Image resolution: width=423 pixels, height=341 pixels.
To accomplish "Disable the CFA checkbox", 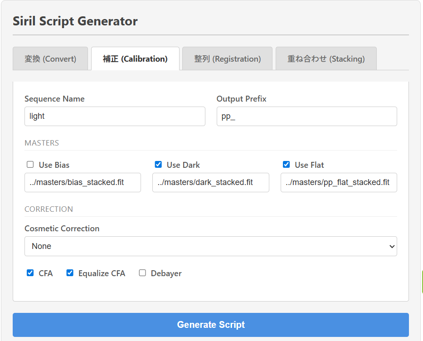I will 30,273.
